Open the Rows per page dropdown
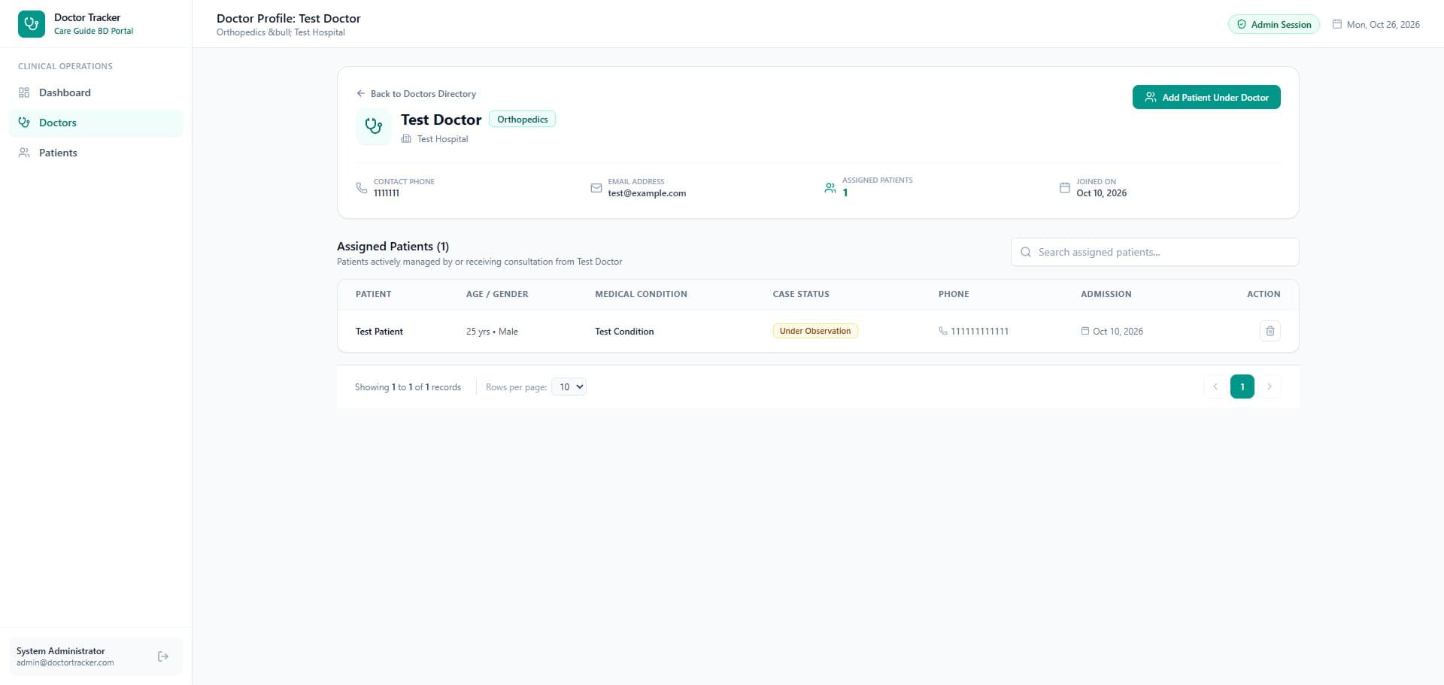Screen dimensions: 1444x685 tap(569, 386)
